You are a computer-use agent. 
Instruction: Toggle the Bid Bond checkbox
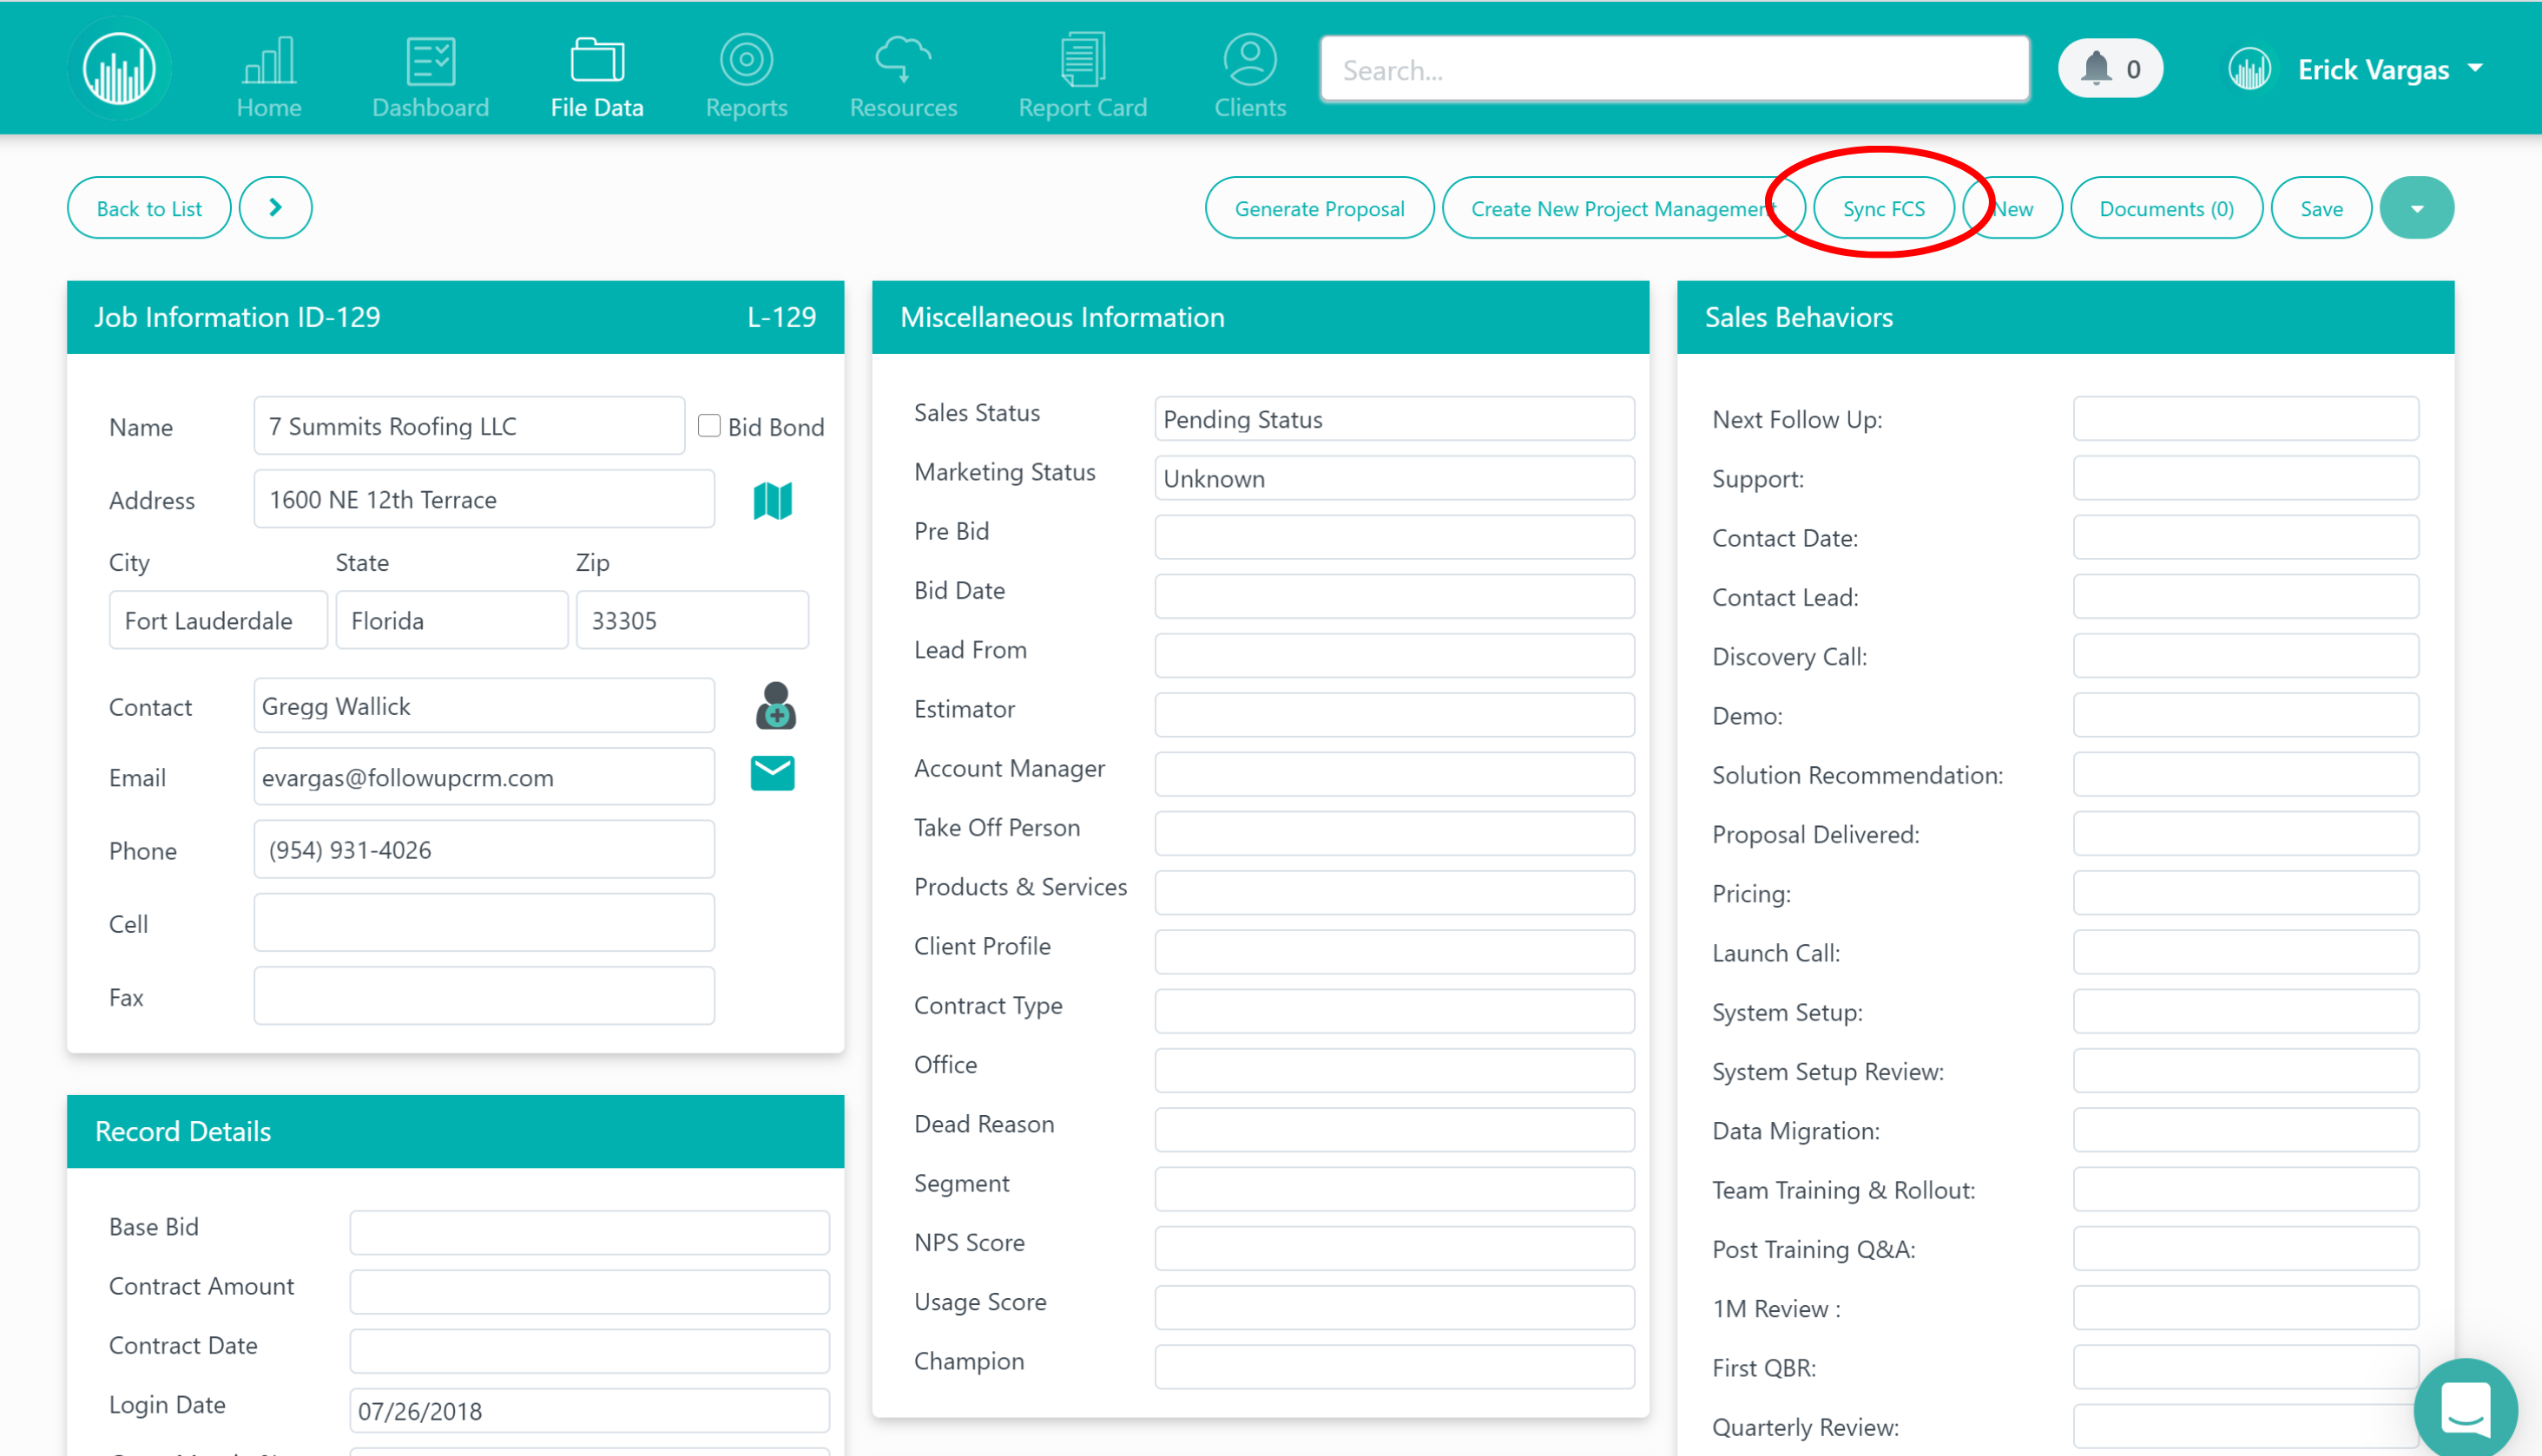(x=709, y=426)
